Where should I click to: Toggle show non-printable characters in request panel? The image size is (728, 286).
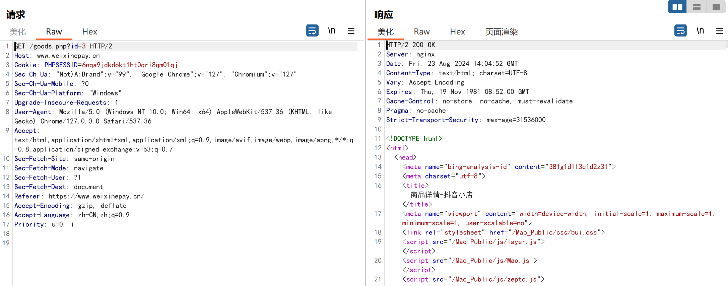click(x=331, y=31)
